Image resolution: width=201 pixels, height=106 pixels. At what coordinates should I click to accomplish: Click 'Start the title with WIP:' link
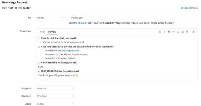(x=81, y=23)
